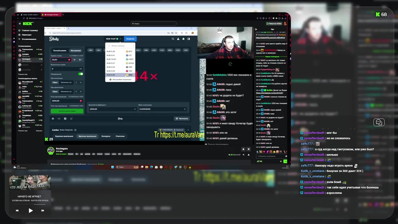
Task: Open the donatepay.ru link in Kick chat
Action: pos(269,93)
